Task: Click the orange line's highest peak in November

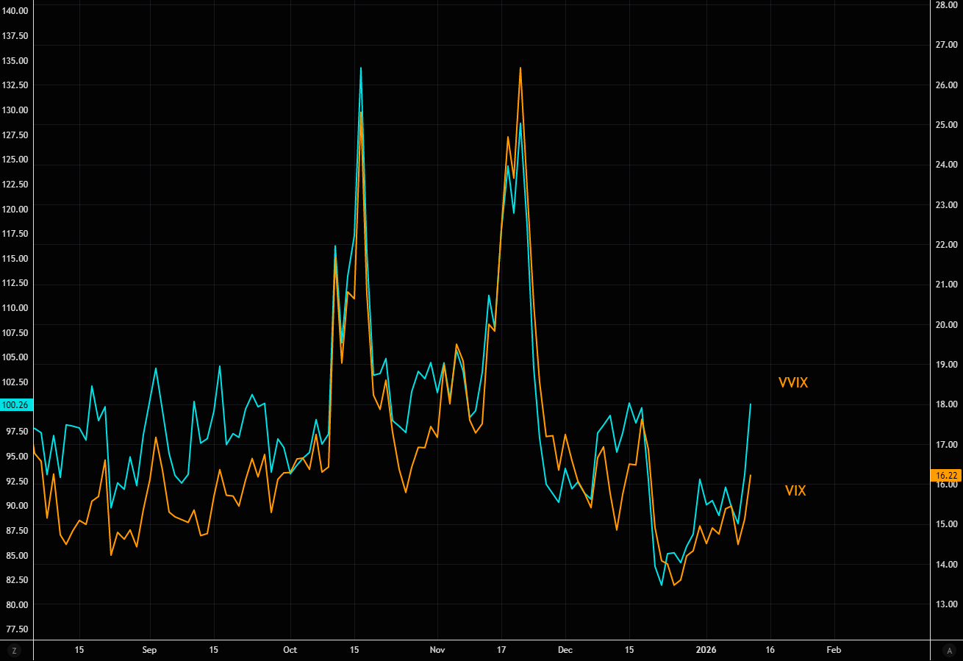Action: (x=520, y=68)
